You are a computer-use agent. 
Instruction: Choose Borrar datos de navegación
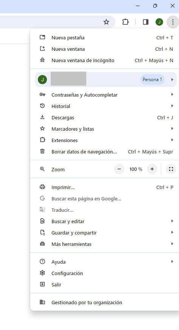pos(104,152)
